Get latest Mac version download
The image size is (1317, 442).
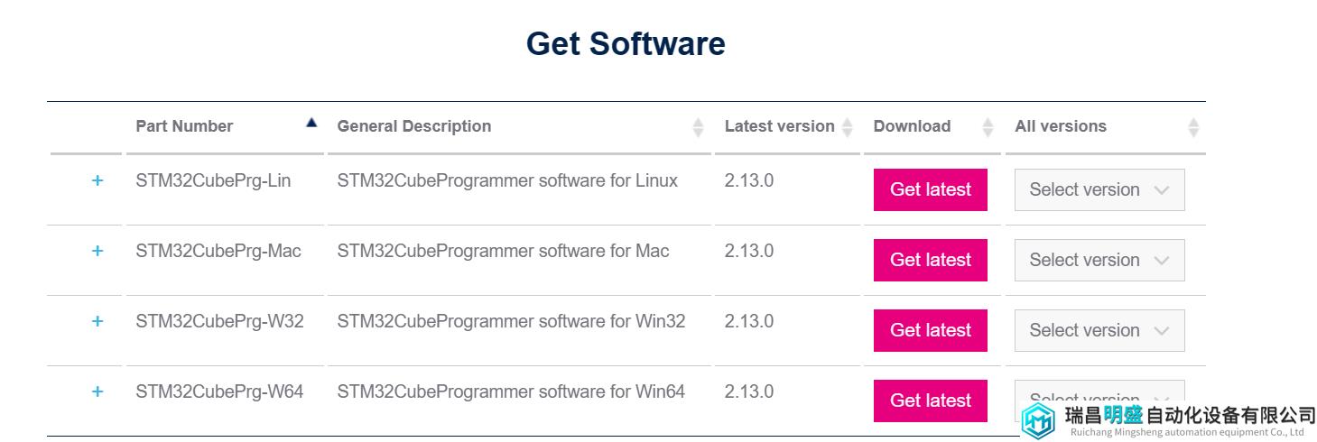pyautogui.click(x=931, y=260)
